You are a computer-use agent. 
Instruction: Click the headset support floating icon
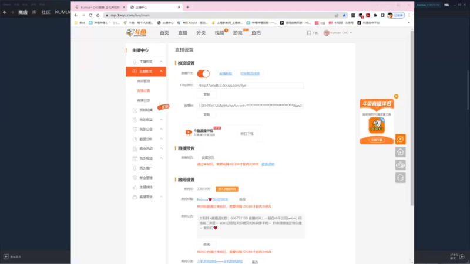pyautogui.click(x=401, y=178)
